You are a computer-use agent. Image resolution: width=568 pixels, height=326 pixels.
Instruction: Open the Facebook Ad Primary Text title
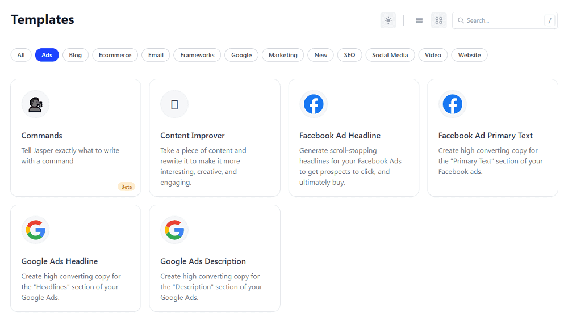[486, 136]
